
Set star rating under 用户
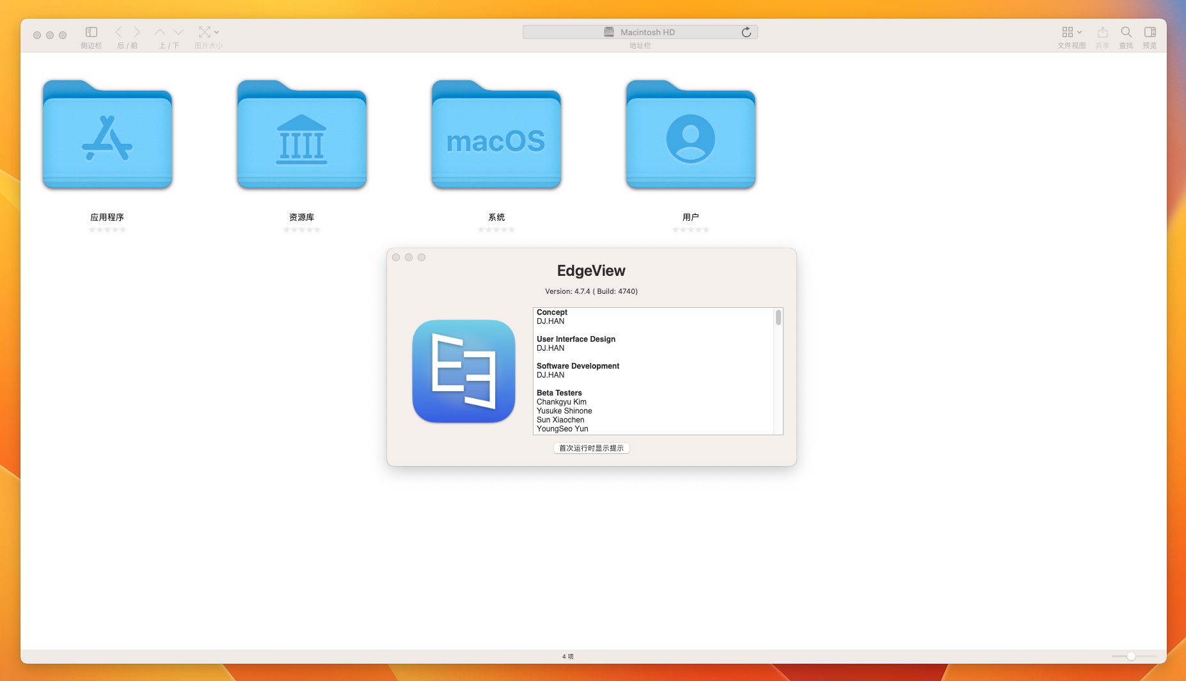tap(691, 230)
